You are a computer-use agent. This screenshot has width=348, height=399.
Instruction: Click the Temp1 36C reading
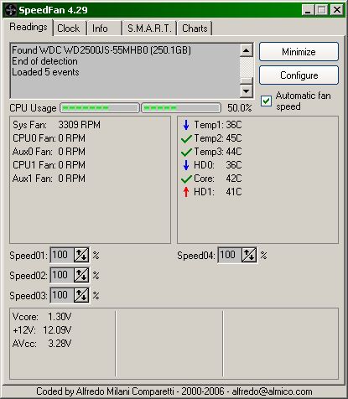[218, 125]
